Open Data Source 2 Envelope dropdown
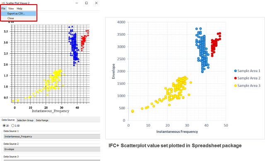This screenshot has width=265, height=161. click(52, 149)
